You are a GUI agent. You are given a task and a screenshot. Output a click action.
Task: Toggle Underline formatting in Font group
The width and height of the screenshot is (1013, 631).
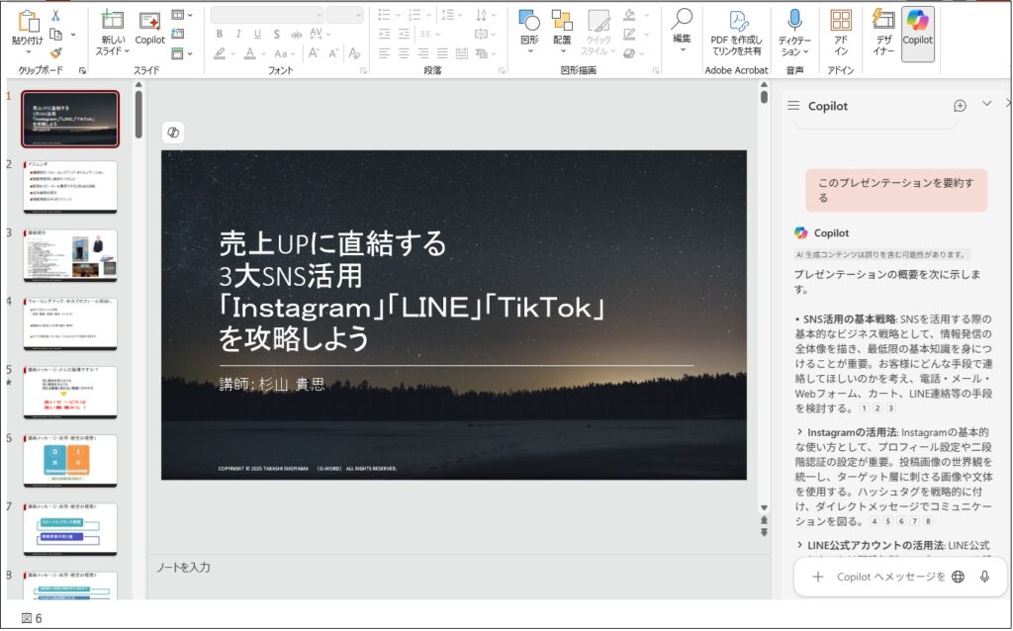click(257, 35)
